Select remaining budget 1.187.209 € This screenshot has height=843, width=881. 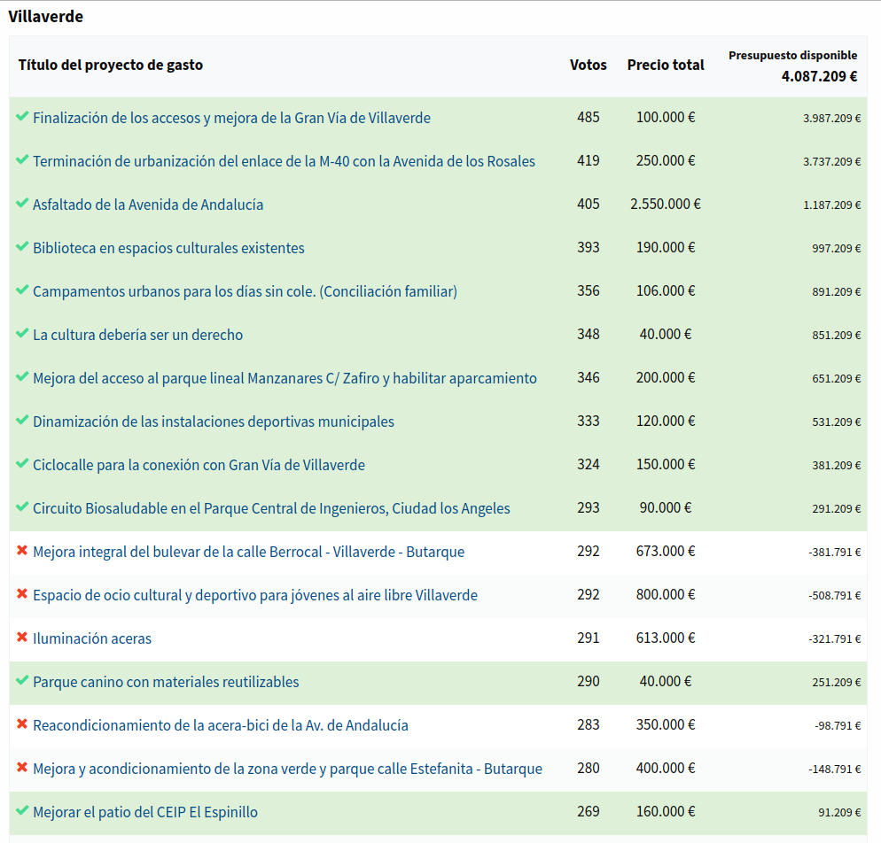click(x=831, y=205)
